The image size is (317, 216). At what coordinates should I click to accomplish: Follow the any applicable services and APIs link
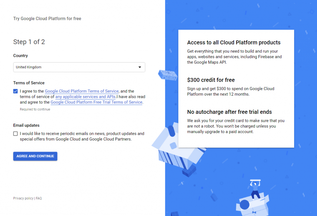85,97
